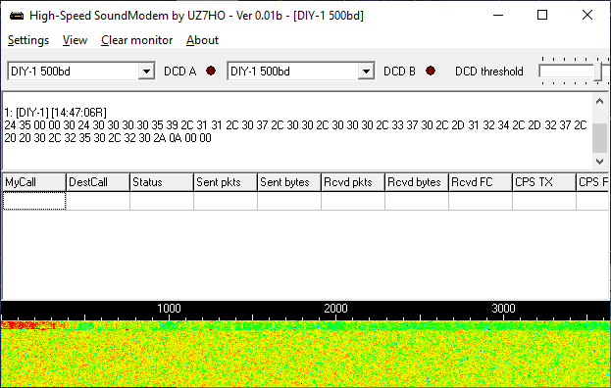Screen dimensions: 611x388
Task: Click the SoundModem app icon in title bar
Action: click(x=17, y=16)
